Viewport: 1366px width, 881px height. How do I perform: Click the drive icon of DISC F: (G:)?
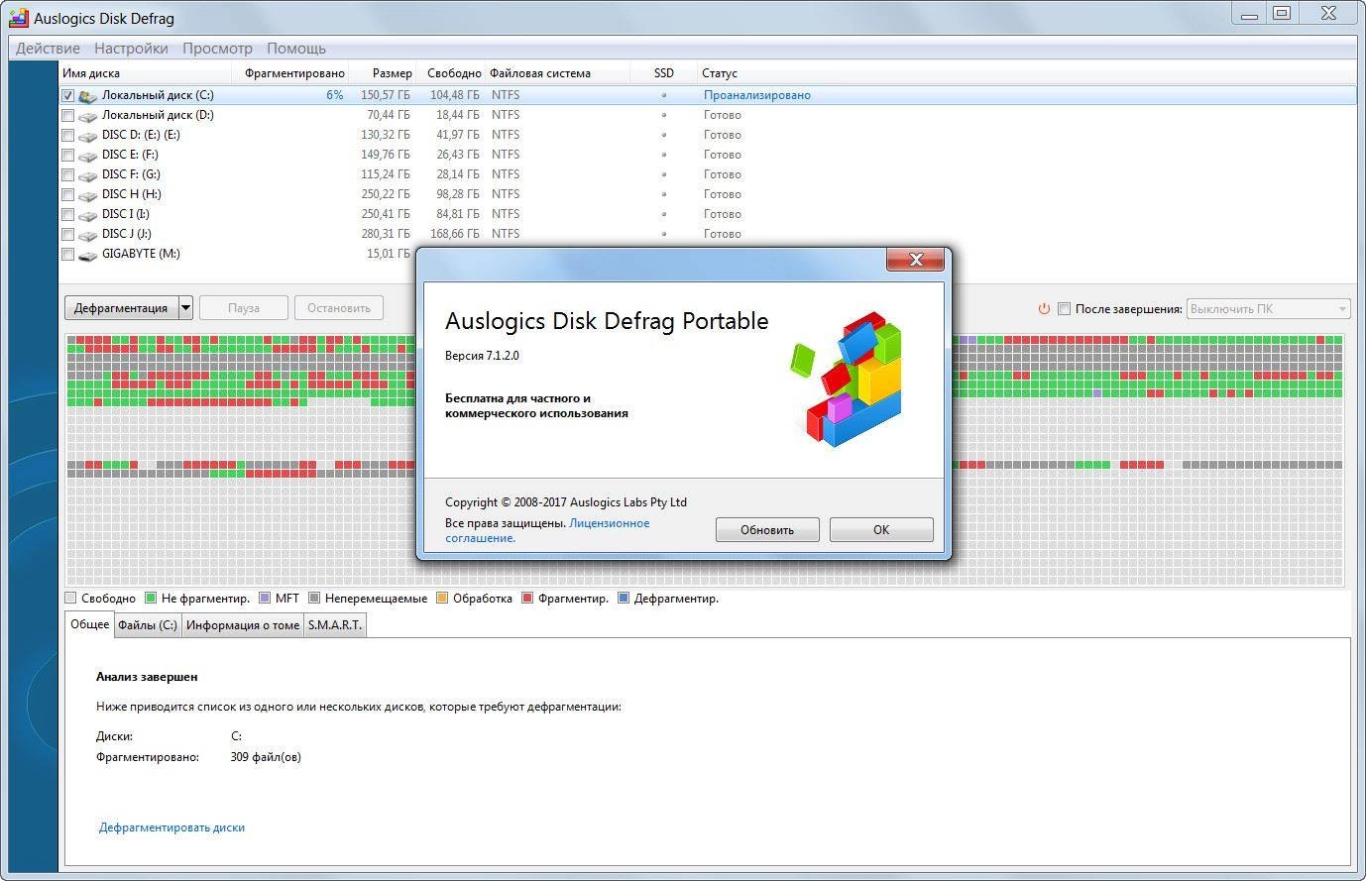(x=87, y=175)
